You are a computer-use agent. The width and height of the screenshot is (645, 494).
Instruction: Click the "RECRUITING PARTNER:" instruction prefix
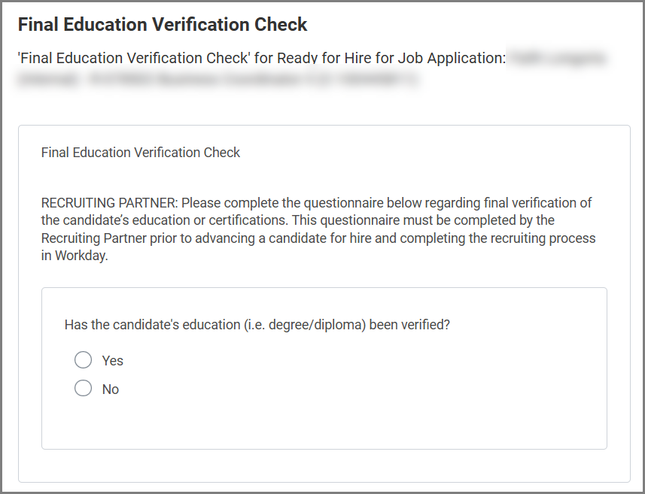pos(109,203)
